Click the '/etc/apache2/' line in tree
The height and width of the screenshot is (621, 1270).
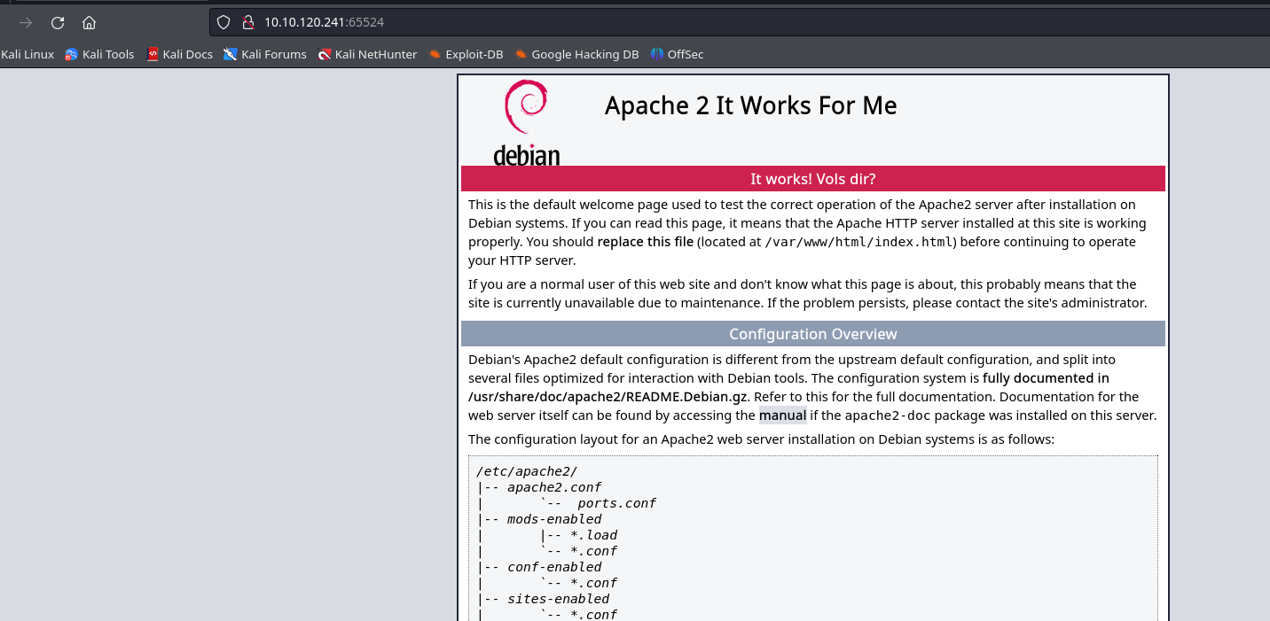coord(527,471)
